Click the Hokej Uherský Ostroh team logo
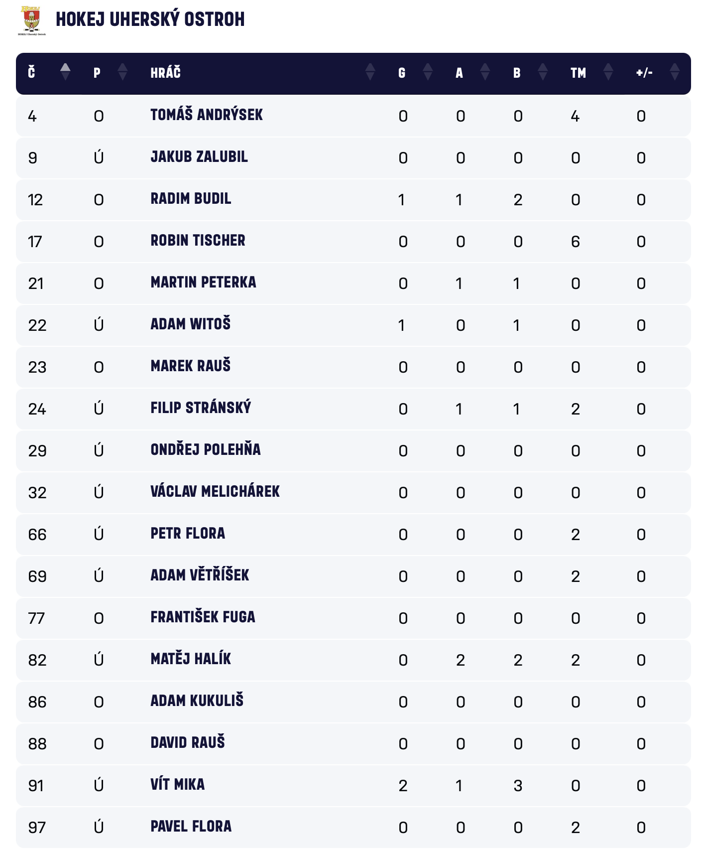706x850 pixels. (32, 20)
